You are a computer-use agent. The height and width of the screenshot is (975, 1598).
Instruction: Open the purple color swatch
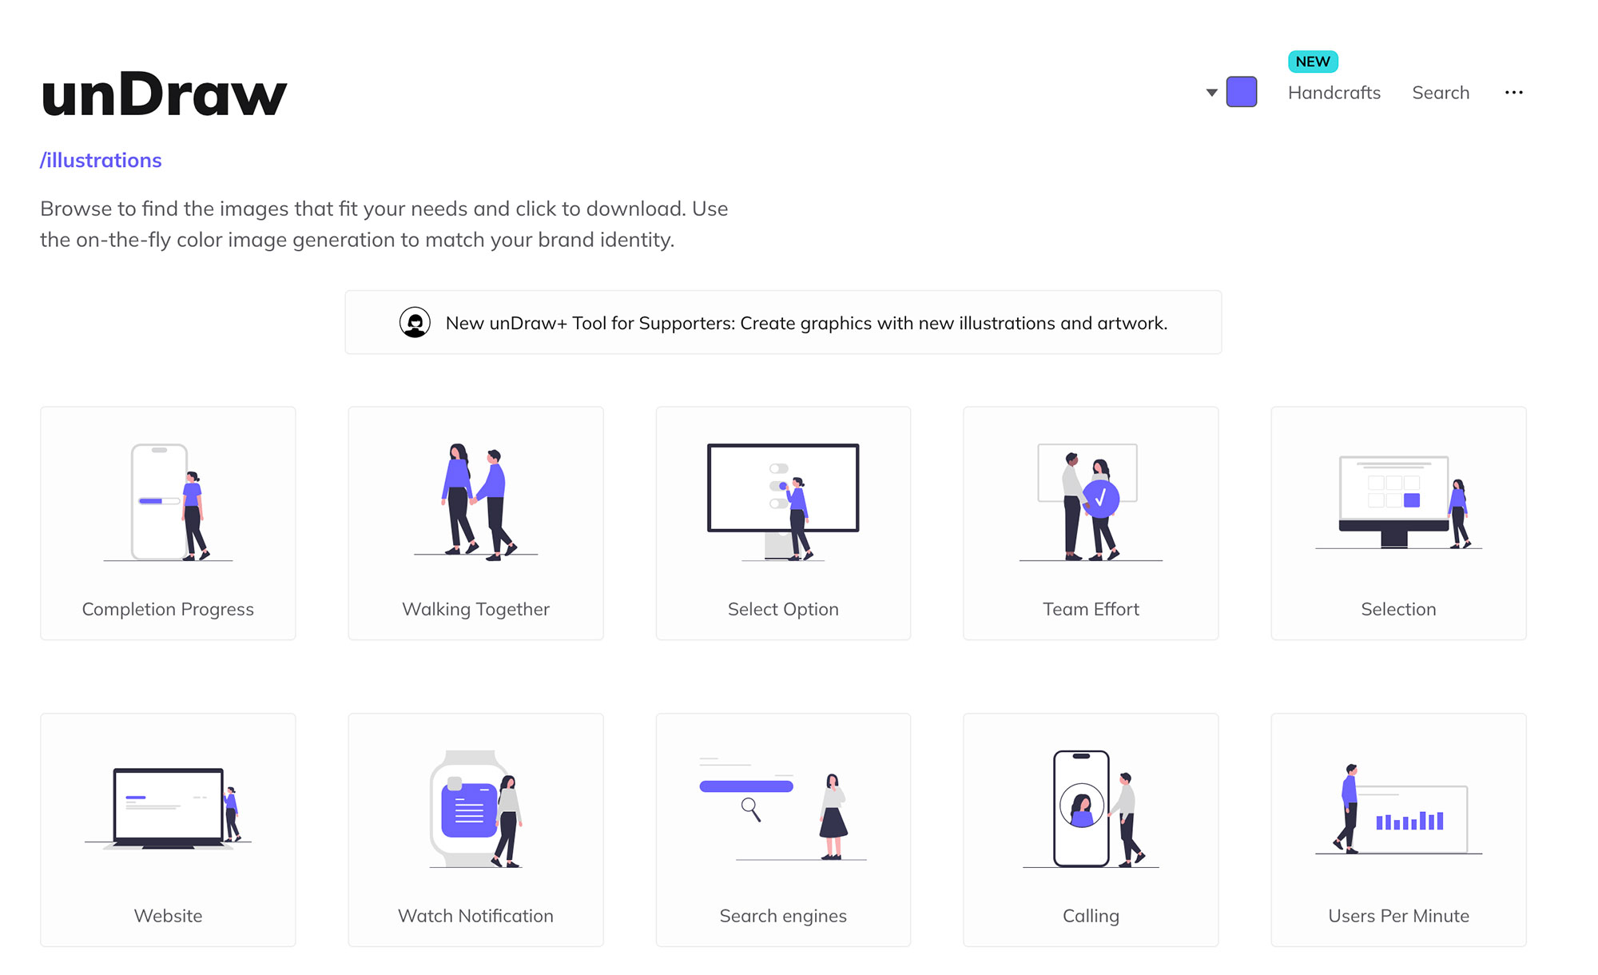pos(1241,92)
